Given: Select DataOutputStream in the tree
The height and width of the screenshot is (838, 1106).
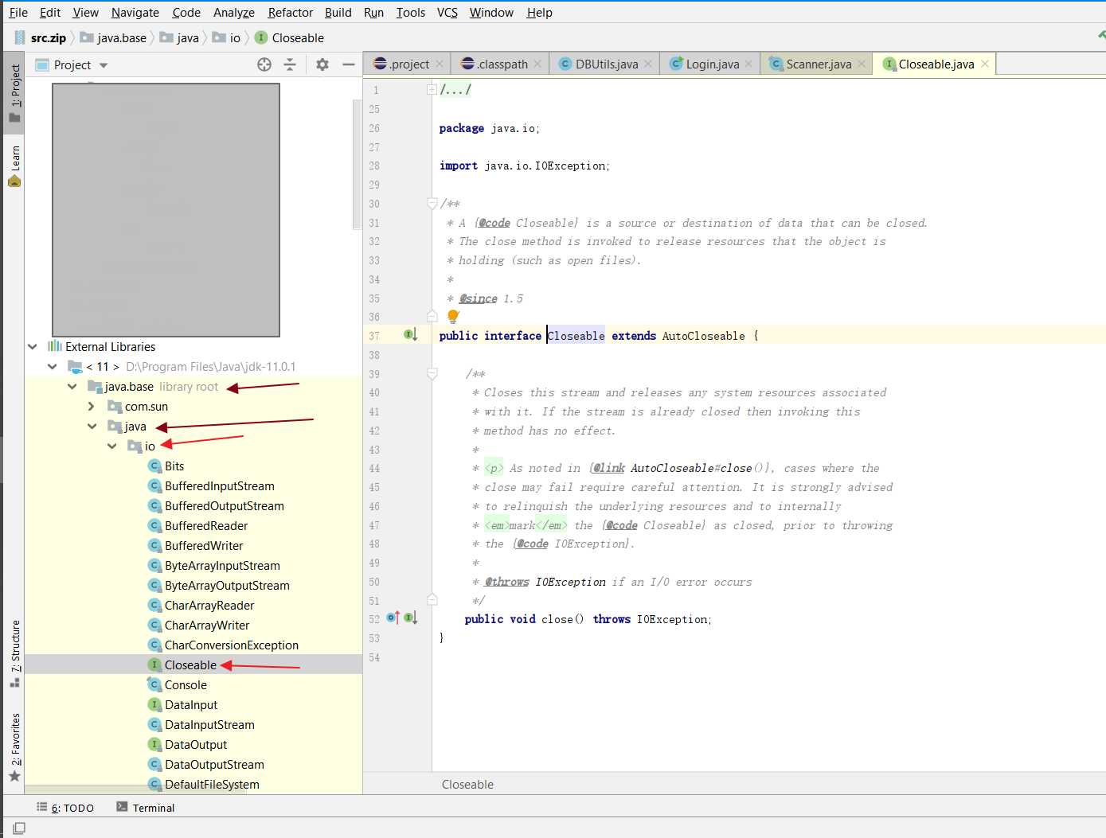Looking at the screenshot, I should coord(214,764).
